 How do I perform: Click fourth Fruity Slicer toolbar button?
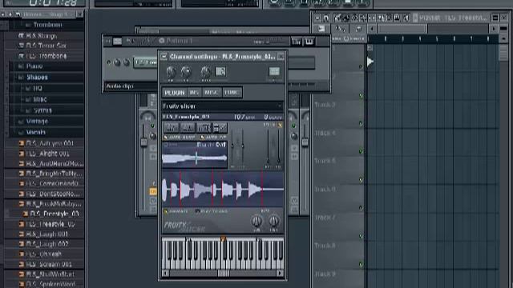220,128
